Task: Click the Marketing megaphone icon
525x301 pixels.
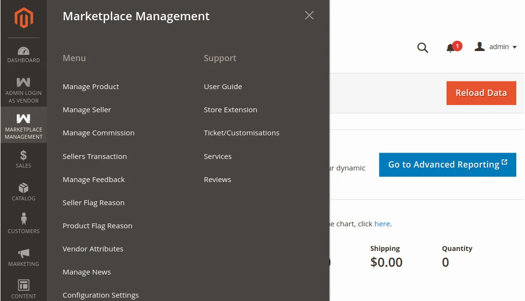Action: coord(23,253)
